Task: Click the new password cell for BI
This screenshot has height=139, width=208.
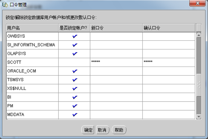Action: (x=116, y=97)
